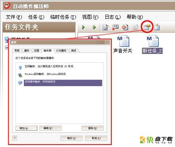
Task: Select the 空闲触发 trigger row text
Action: click(49, 66)
